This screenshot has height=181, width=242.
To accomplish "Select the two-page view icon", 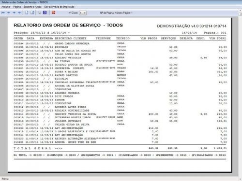I will [32, 13].
